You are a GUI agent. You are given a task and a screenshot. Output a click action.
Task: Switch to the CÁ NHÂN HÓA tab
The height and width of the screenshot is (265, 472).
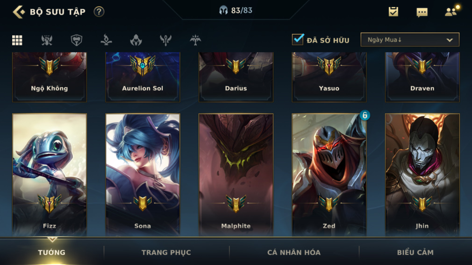[x=294, y=252]
